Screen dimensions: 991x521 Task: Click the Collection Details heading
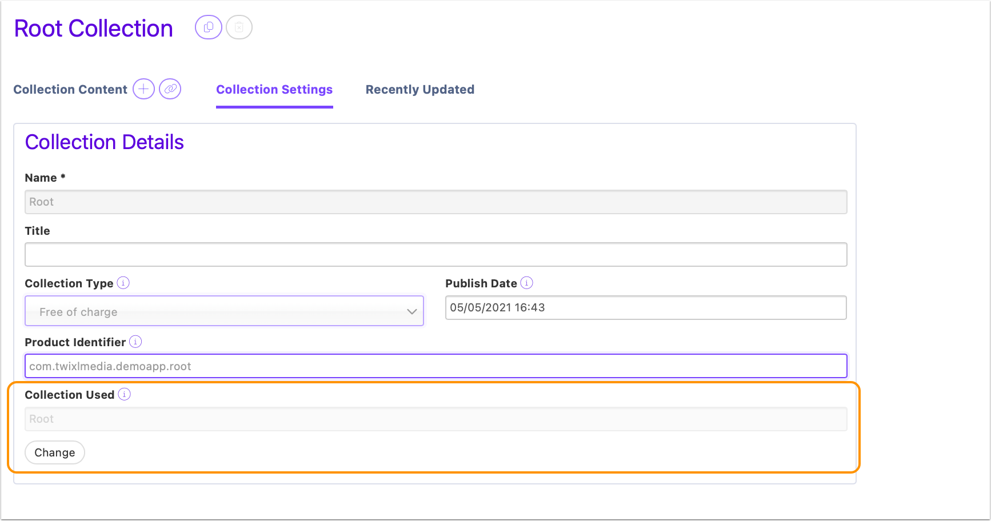pos(105,142)
